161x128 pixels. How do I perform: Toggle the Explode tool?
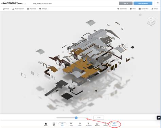[114, 124]
